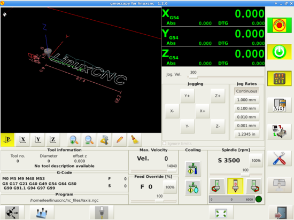Click the emergency stop button
This screenshot has width=294, height=220.
tap(279, 25)
